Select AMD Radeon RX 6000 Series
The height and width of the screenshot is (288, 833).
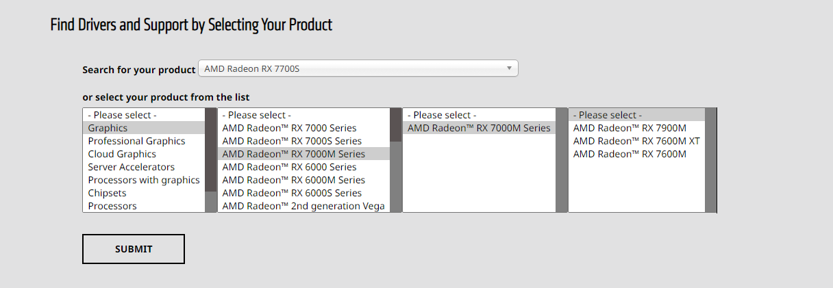point(289,167)
